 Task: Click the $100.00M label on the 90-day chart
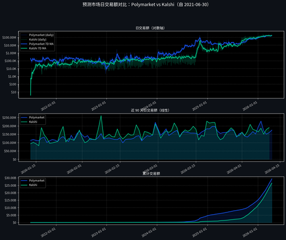pos(9,143)
